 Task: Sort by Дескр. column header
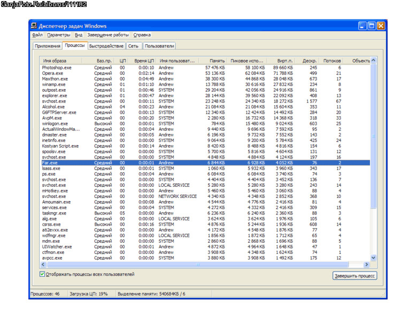point(307,61)
